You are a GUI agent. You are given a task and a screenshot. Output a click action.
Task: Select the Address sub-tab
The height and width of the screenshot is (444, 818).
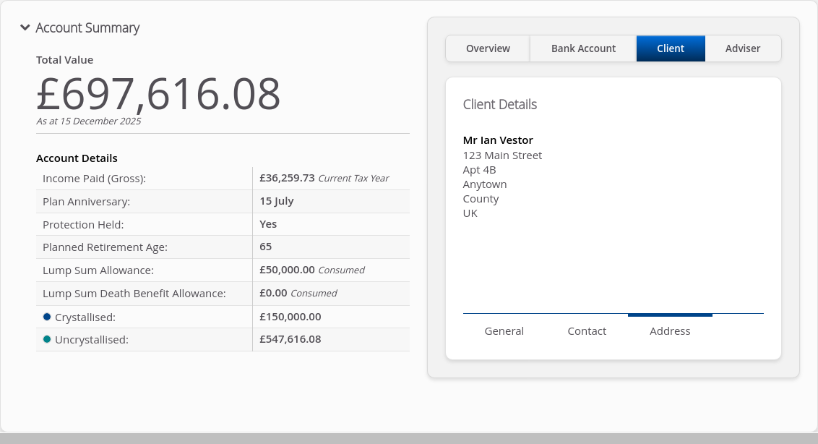670,331
